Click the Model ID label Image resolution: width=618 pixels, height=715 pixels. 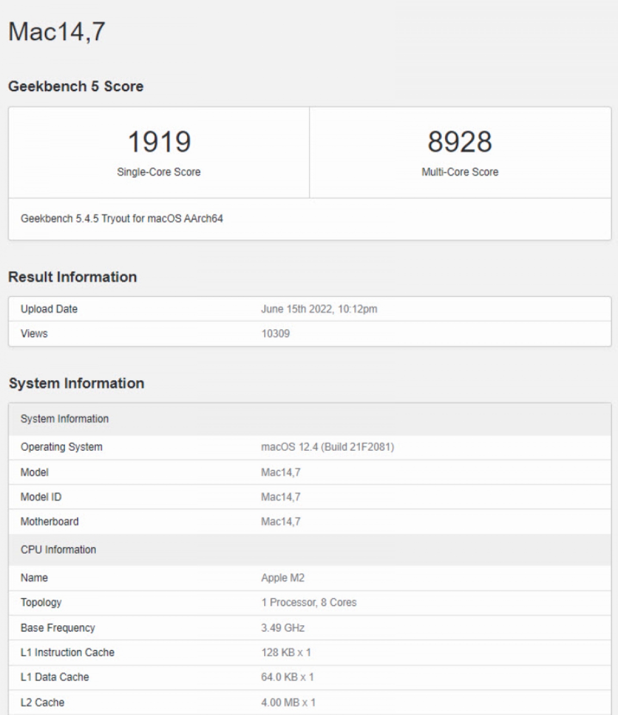41,497
